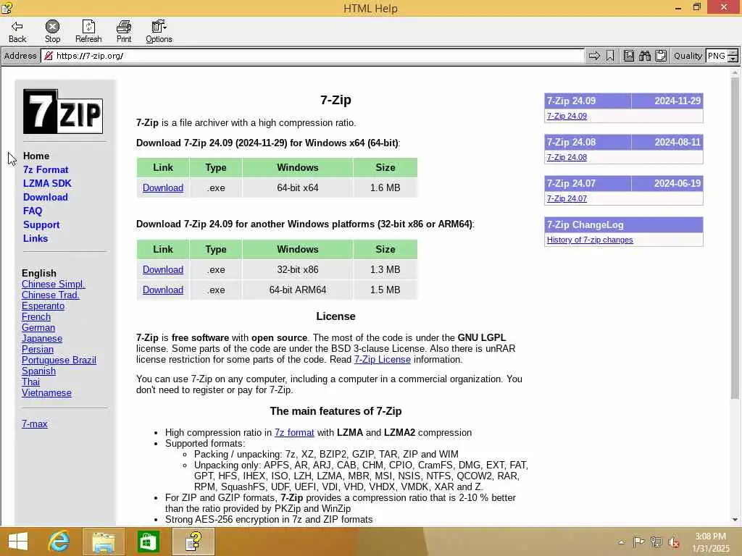
Task: Open the 7-max link
Action: point(35,424)
